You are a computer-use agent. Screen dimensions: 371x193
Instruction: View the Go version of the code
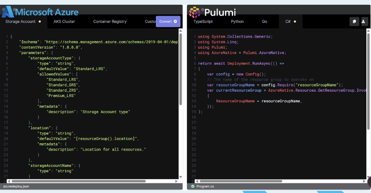click(264, 22)
